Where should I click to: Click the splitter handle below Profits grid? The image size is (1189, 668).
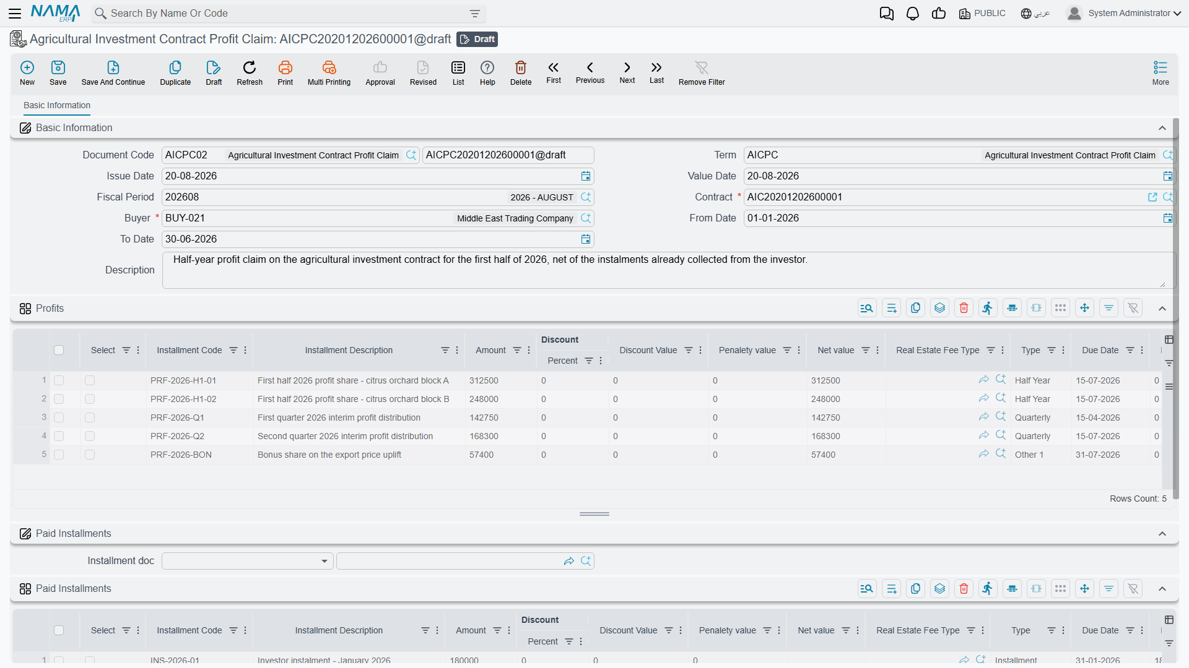594,514
